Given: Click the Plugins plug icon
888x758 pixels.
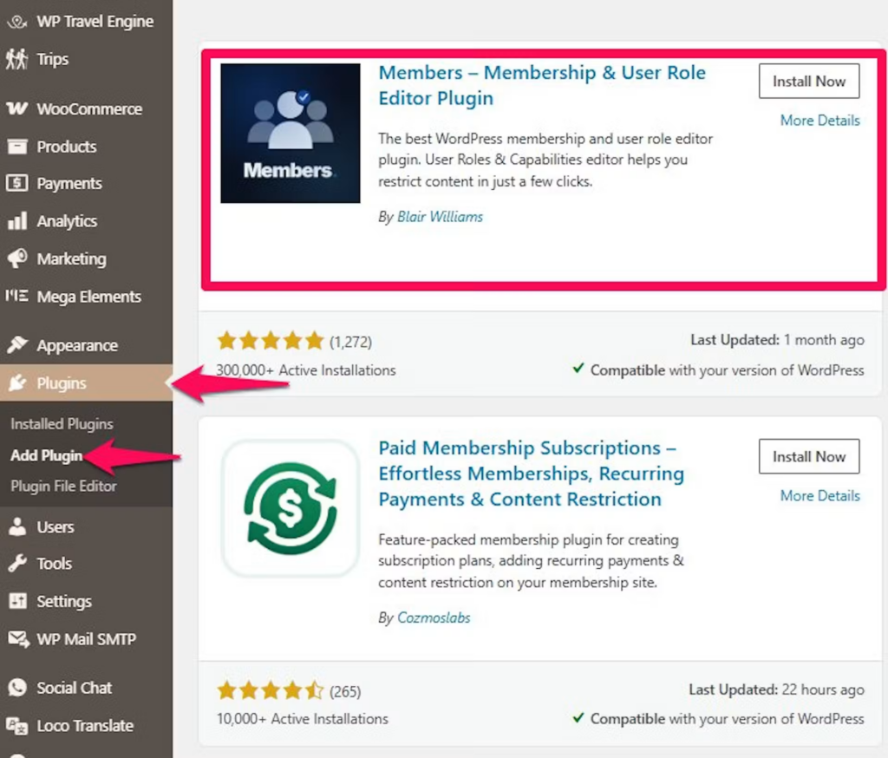Looking at the screenshot, I should 17,383.
